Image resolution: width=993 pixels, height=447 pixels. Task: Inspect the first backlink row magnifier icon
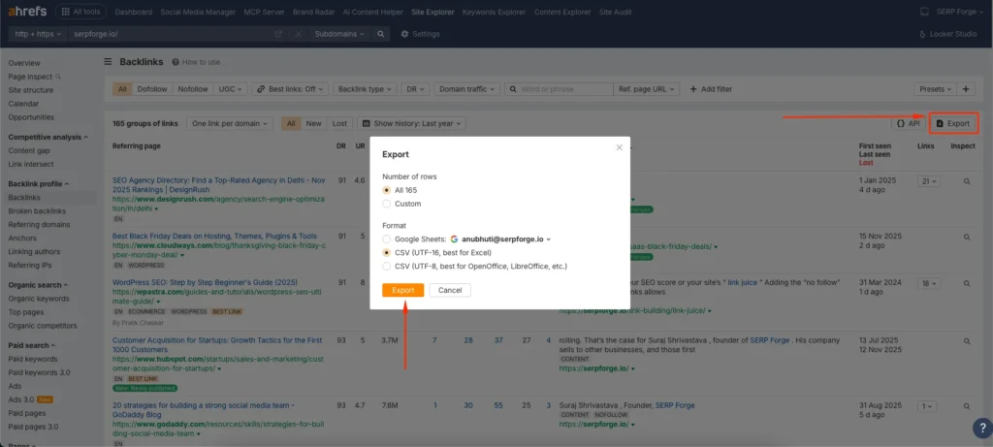coord(966,181)
